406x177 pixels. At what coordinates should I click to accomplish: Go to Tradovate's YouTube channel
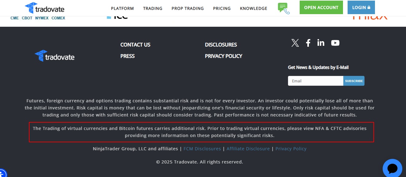tap(335, 43)
